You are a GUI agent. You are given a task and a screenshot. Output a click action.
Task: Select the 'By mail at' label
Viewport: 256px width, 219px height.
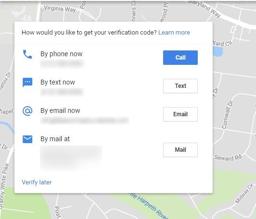[x=55, y=139]
